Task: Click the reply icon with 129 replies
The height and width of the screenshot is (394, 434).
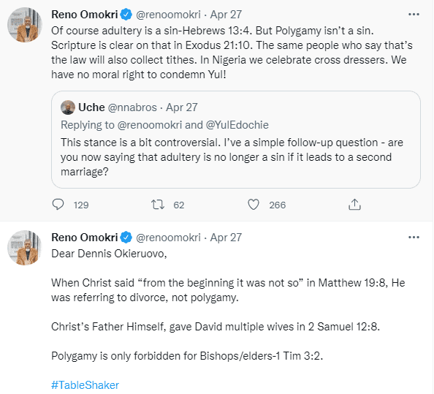Action: (x=58, y=205)
